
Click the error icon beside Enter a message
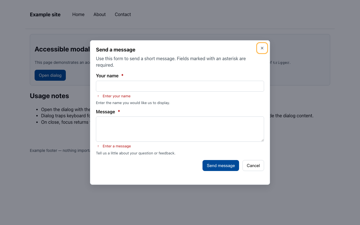tap(98, 146)
